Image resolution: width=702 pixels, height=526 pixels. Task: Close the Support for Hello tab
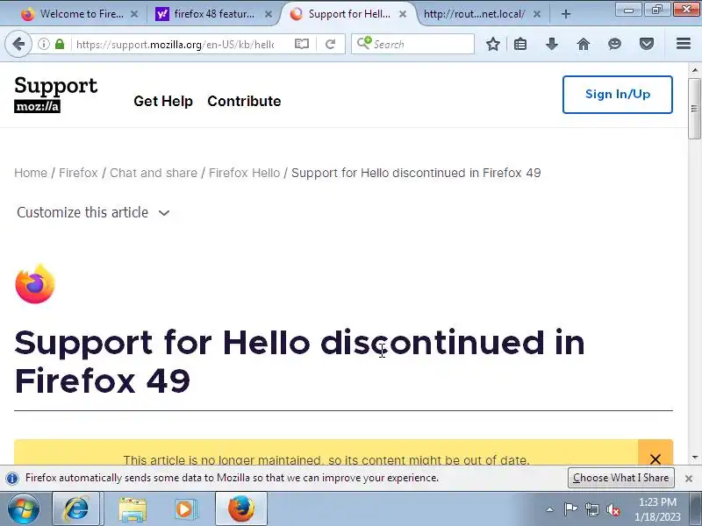point(403,14)
